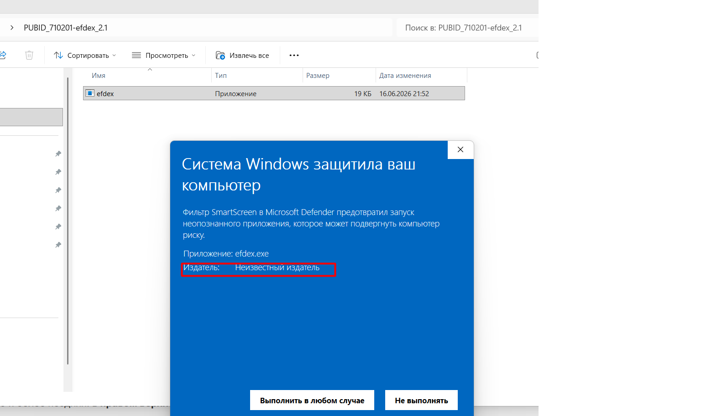This screenshot has width=701, height=416.
Task: Open the Сортировать sort dropdown
Action: coord(85,55)
